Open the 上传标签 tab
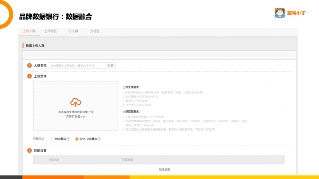The width and height of the screenshot is (319, 179). pyautogui.click(x=51, y=31)
